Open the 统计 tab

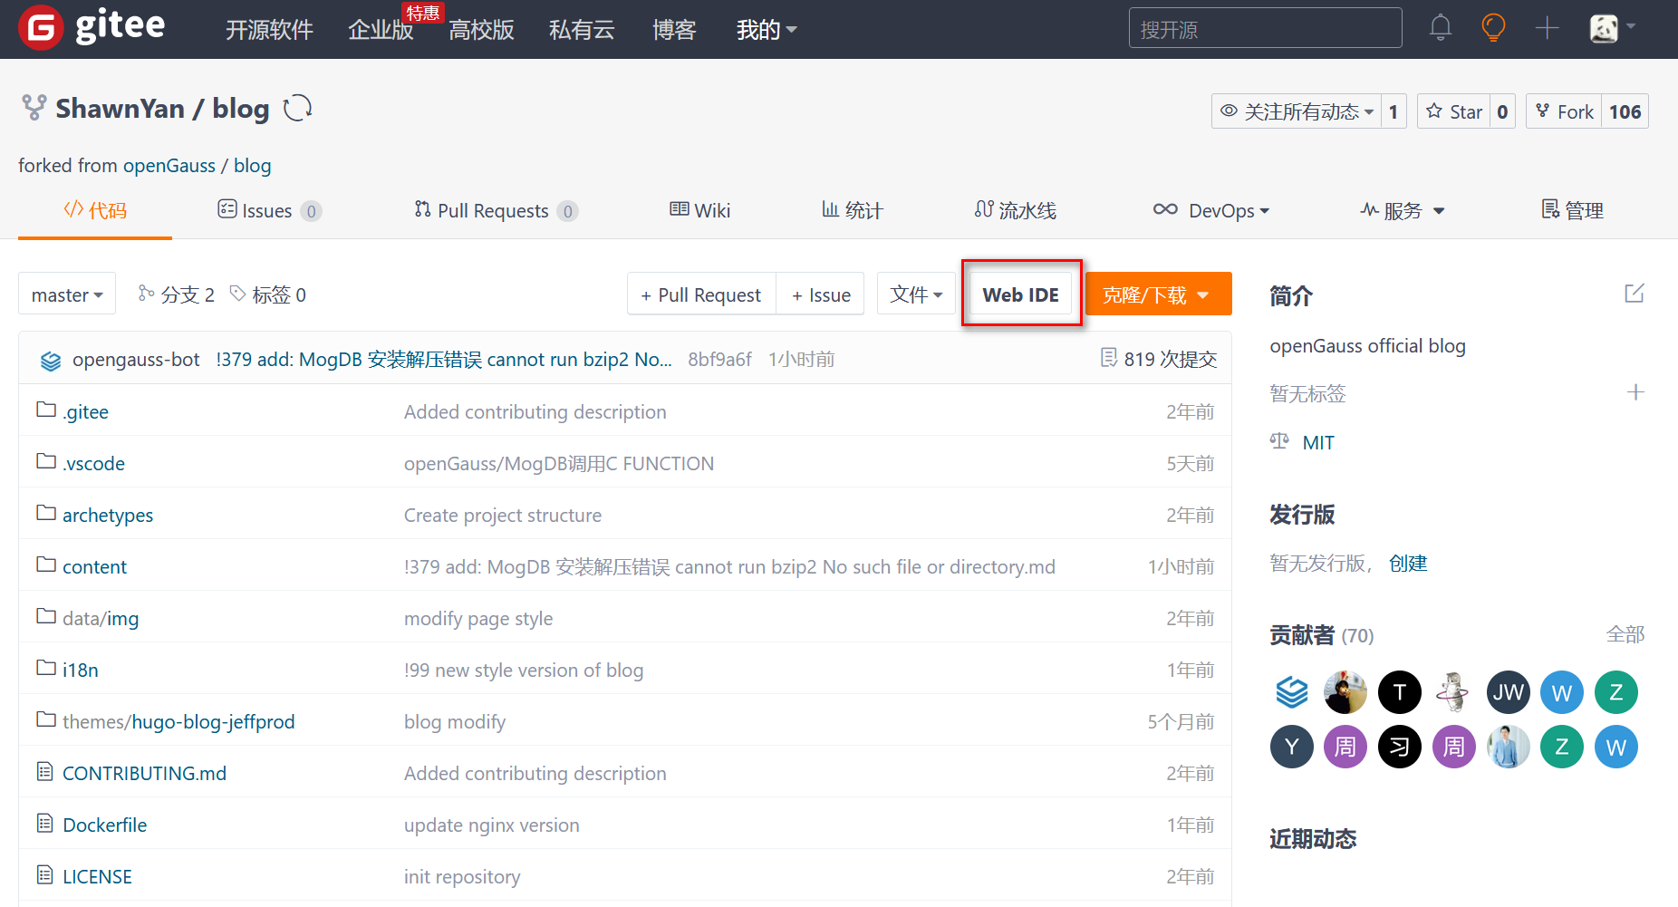[852, 210]
